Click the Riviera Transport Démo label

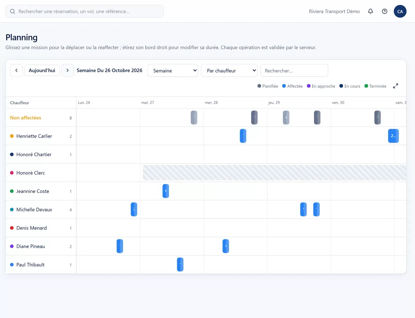334,11
